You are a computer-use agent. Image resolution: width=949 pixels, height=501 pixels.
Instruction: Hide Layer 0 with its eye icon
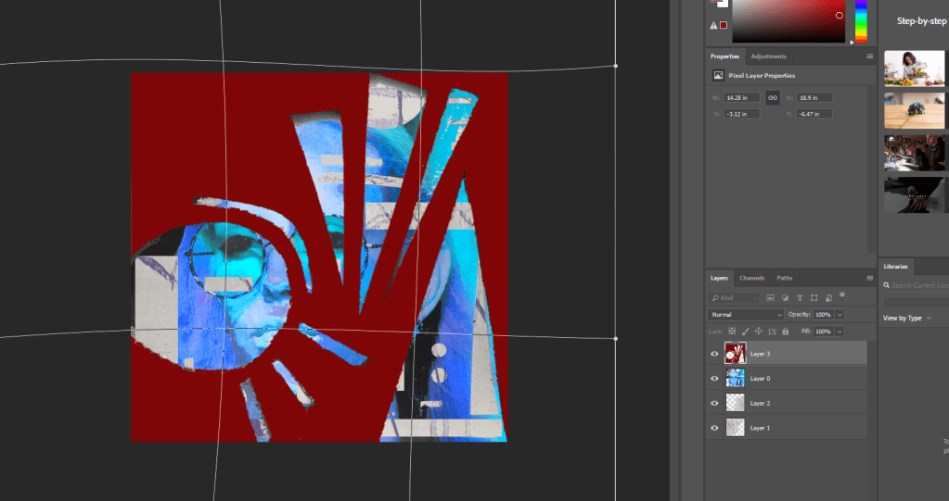click(x=714, y=379)
